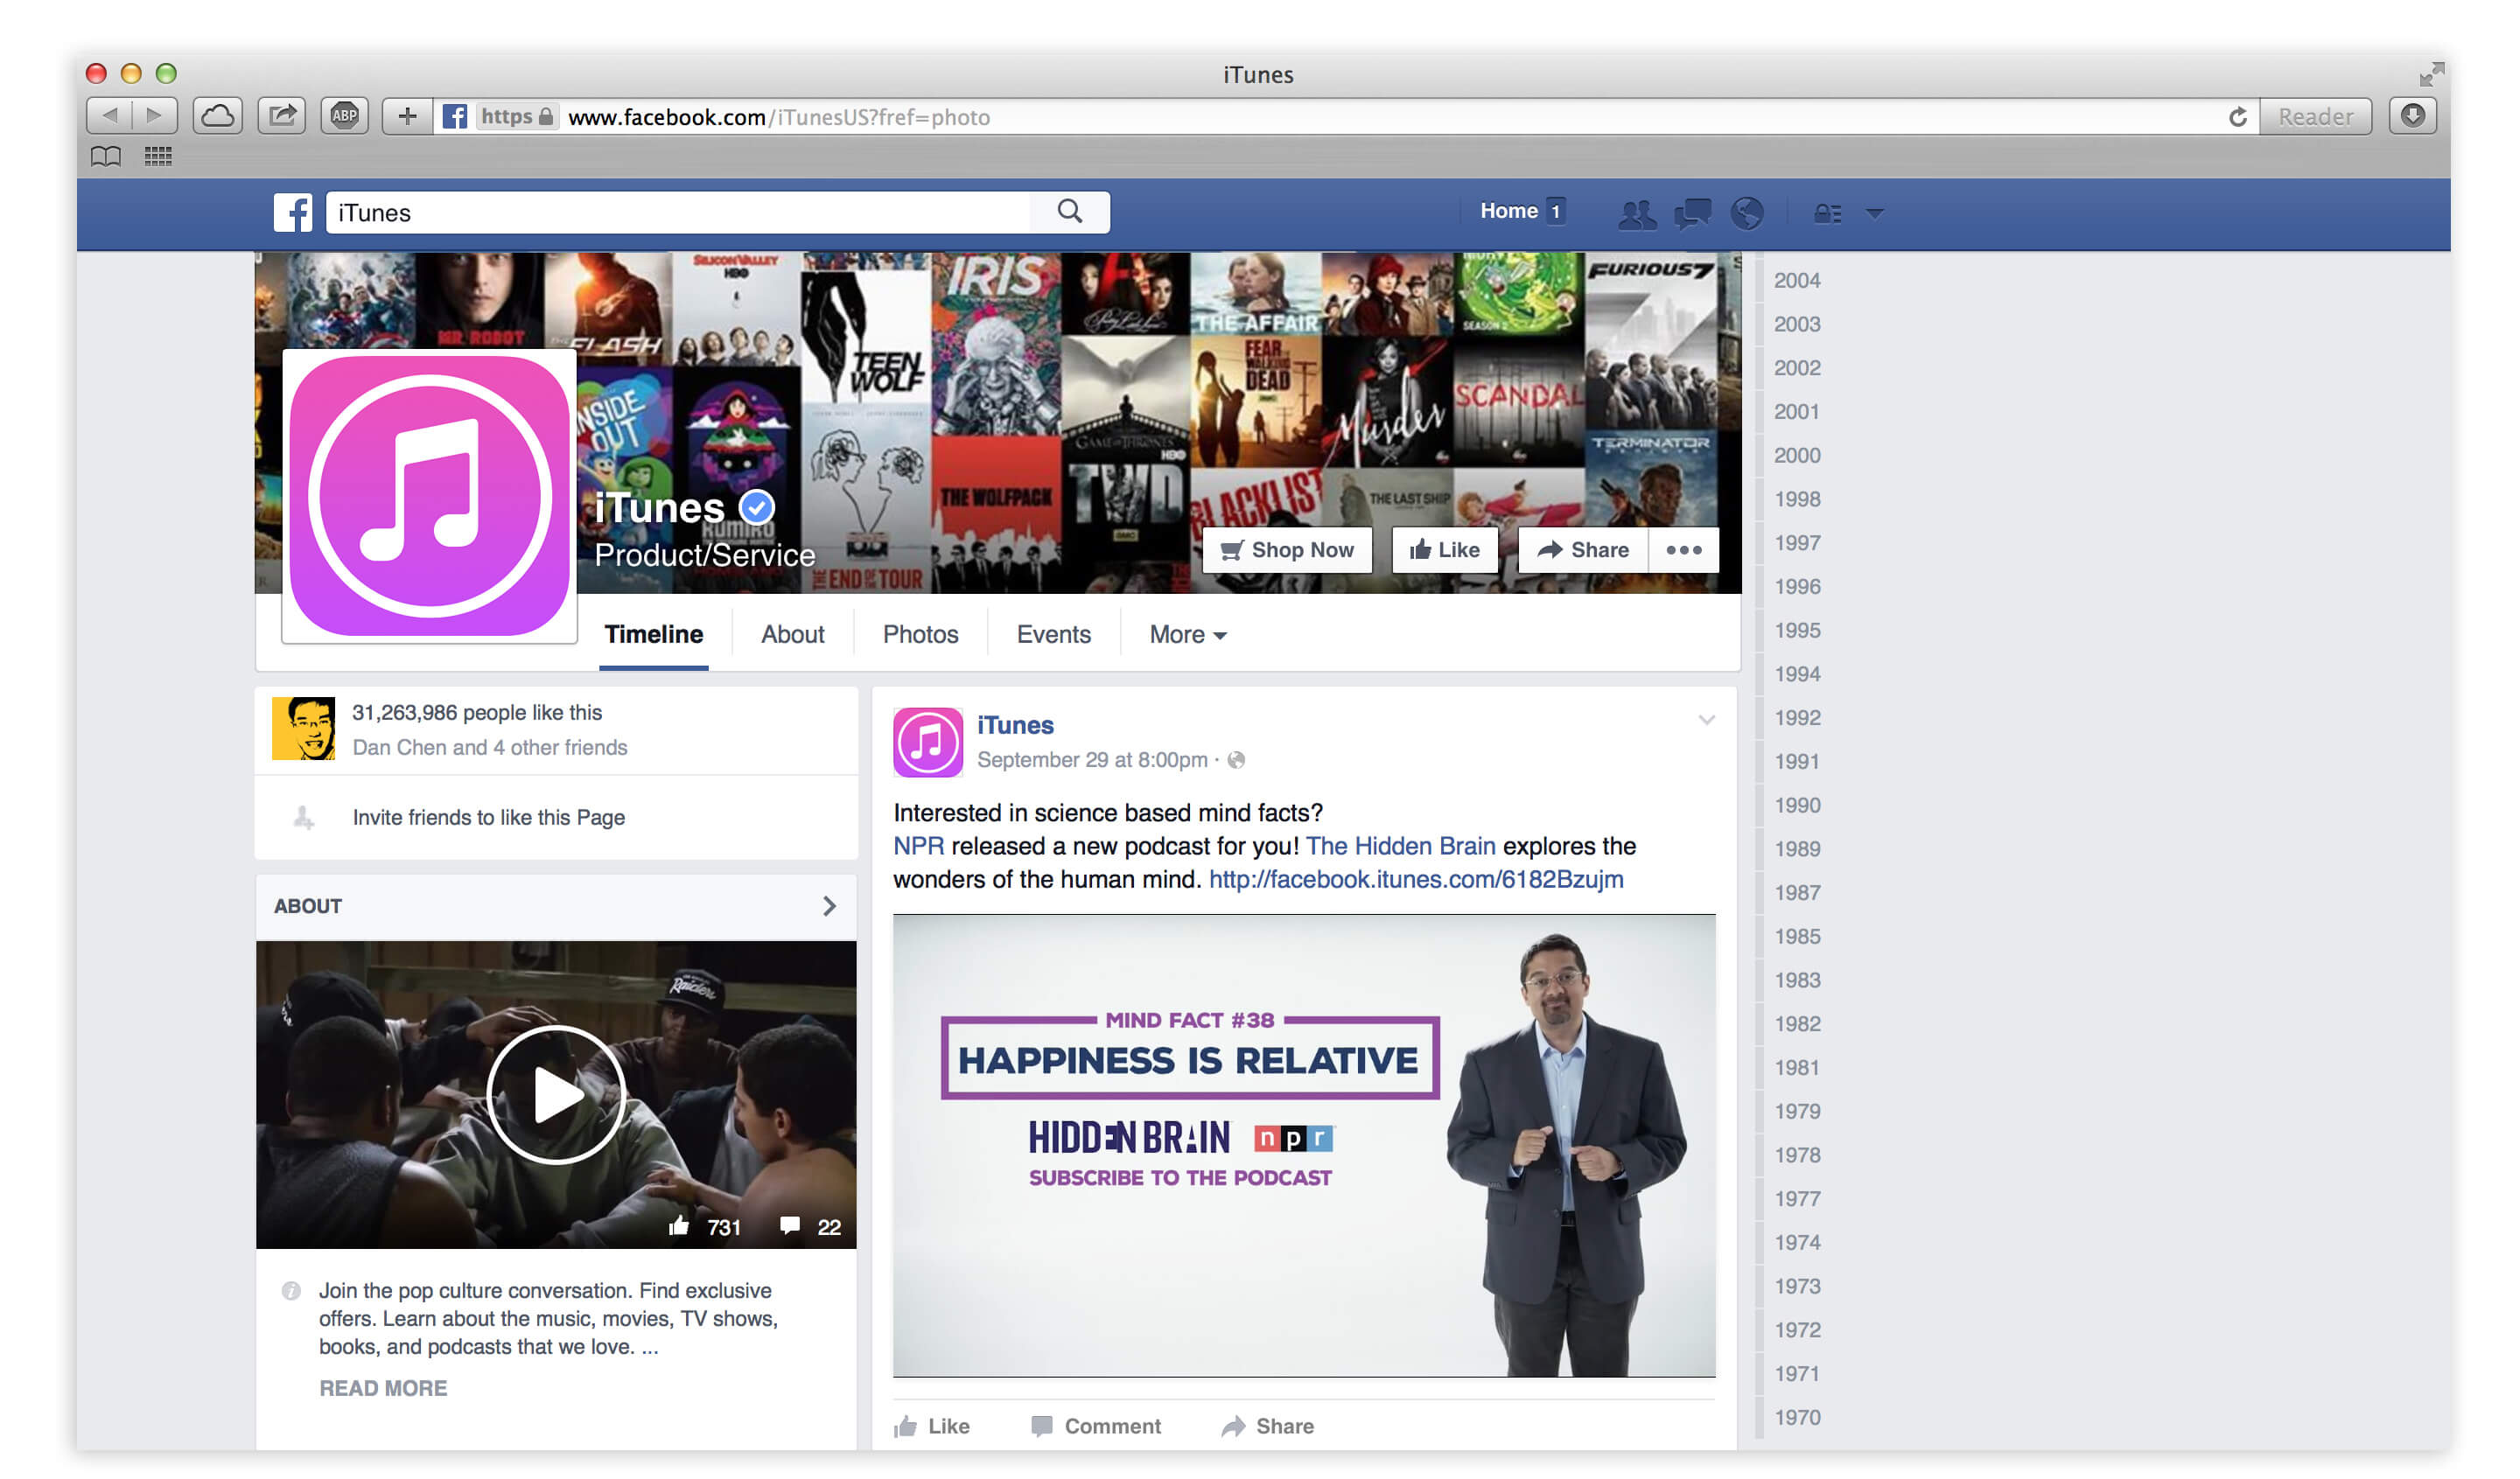Go to the Home link
Viewport: 2520px width, 1479px height.
coord(1509,211)
